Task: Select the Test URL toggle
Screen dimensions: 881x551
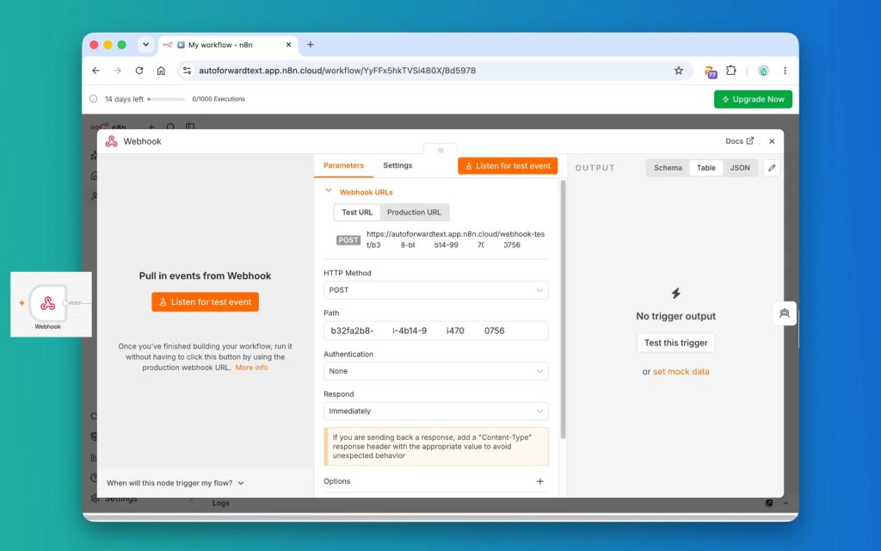Action: 357,212
